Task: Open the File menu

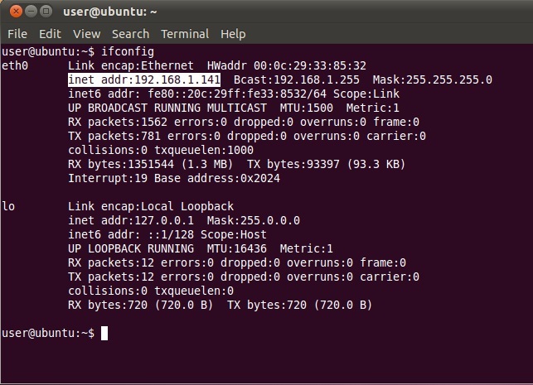Action: pyautogui.click(x=17, y=34)
